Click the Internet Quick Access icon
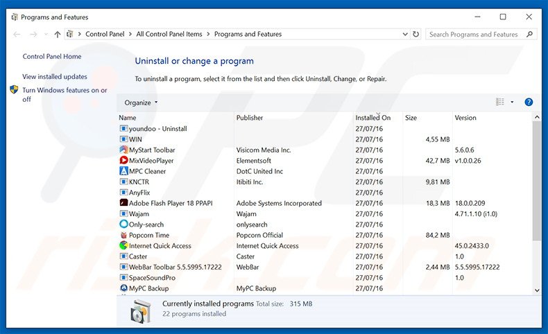This screenshot has width=548, height=334. pyautogui.click(x=123, y=245)
